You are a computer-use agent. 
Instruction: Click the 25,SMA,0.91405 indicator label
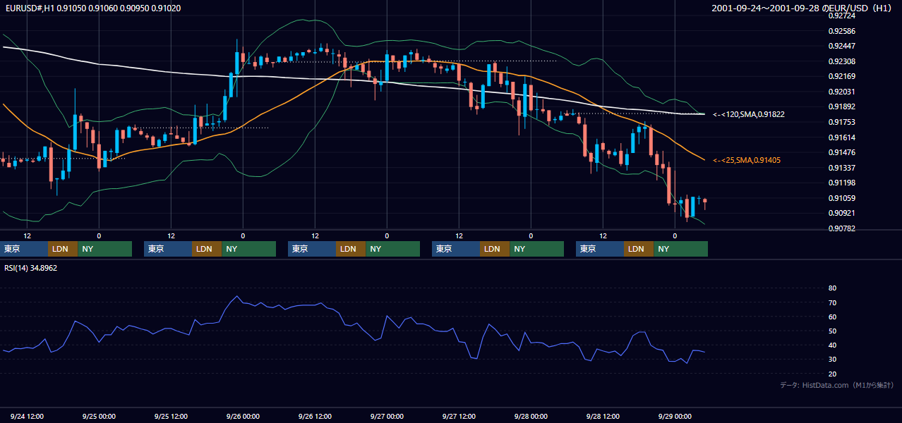click(x=747, y=161)
